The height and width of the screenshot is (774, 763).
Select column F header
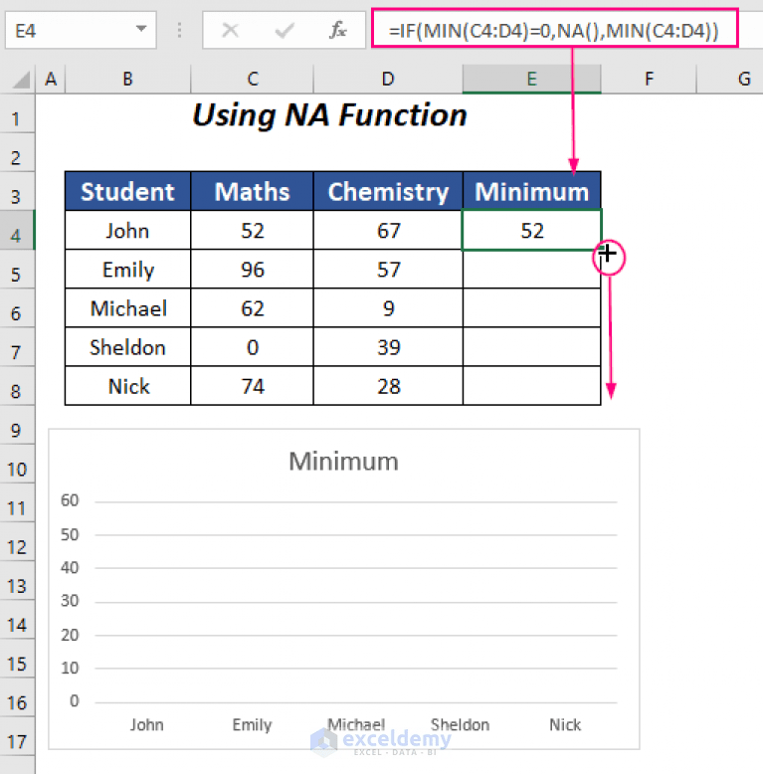tap(649, 79)
